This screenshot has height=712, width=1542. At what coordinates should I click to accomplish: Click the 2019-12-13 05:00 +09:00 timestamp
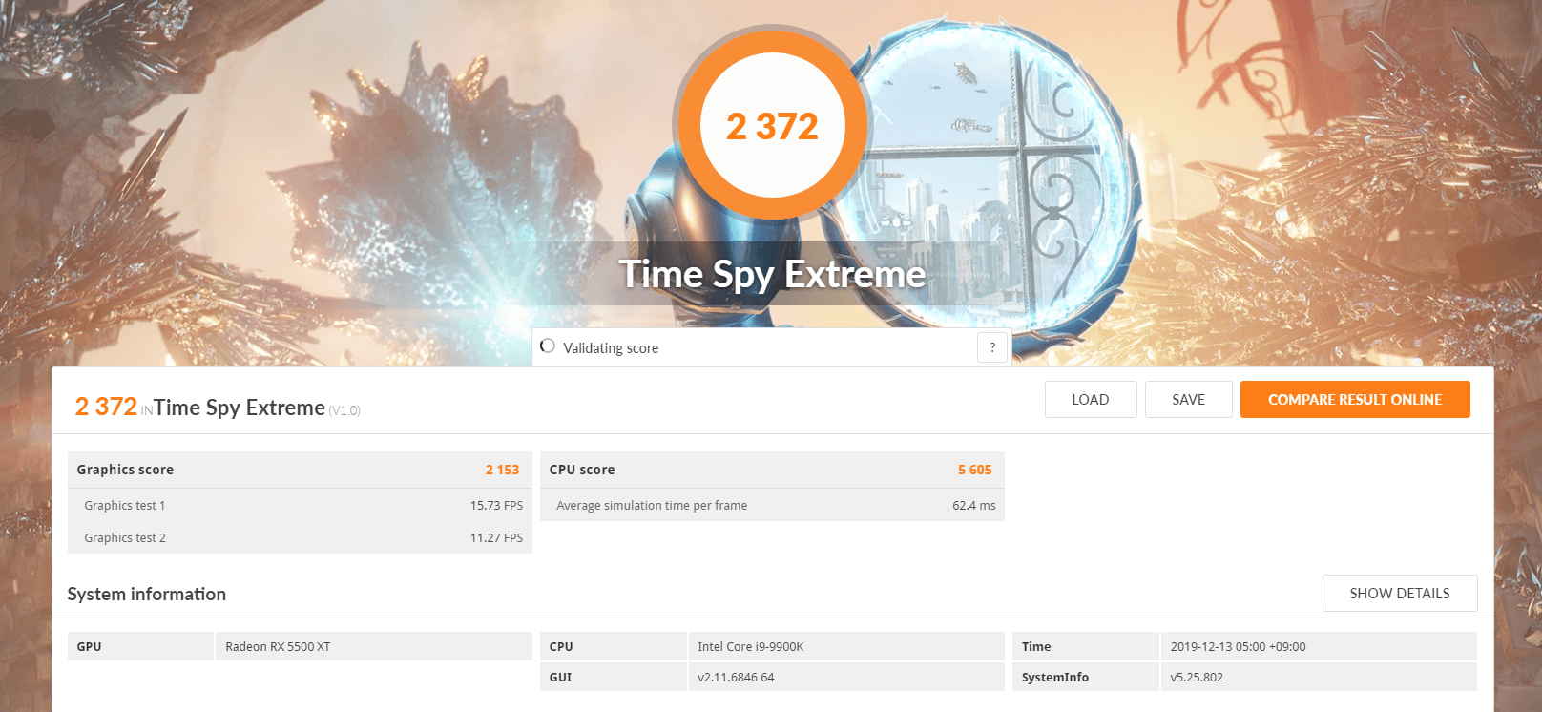tap(1239, 647)
